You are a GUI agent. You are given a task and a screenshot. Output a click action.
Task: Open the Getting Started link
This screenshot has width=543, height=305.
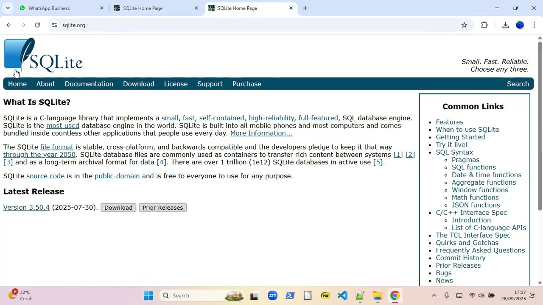tap(460, 137)
